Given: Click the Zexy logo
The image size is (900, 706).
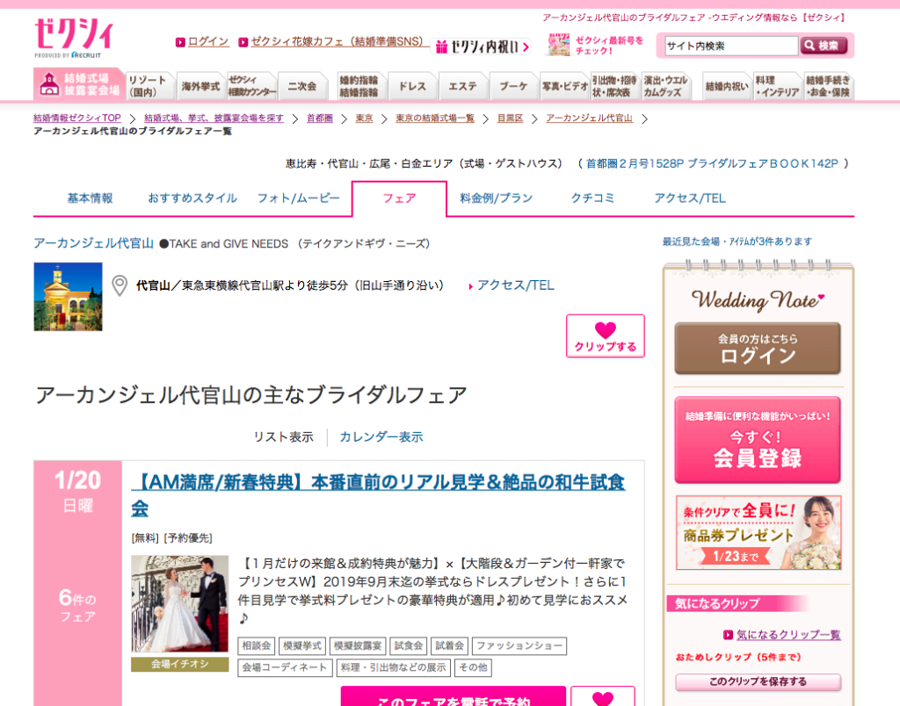Looking at the screenshot, I should [74, 37].
